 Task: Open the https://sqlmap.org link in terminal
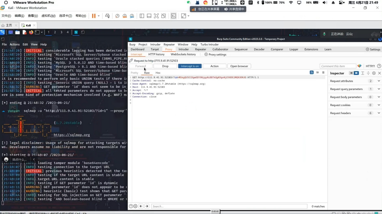pos(72,135)
